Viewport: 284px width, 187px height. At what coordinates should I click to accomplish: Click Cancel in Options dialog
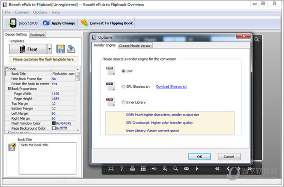(229, 157)
